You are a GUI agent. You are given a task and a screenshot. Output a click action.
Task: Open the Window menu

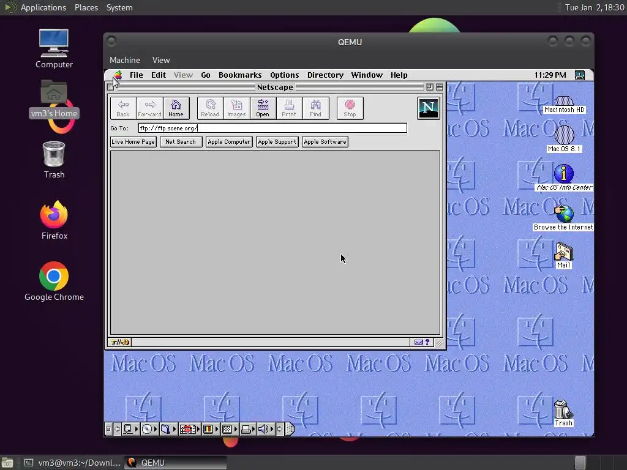pos(367,75)
